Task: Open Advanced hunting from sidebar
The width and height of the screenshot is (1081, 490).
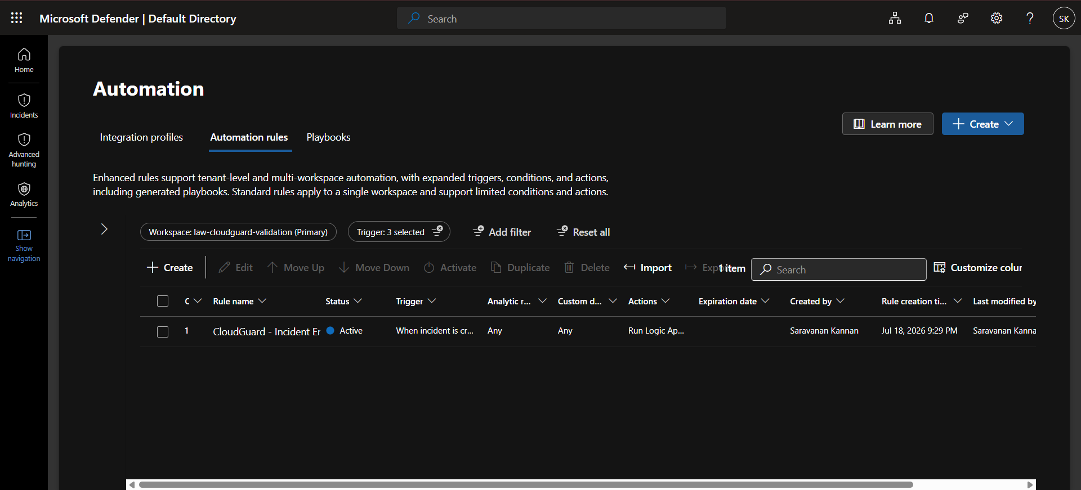Action: click(x=24, y=150)
